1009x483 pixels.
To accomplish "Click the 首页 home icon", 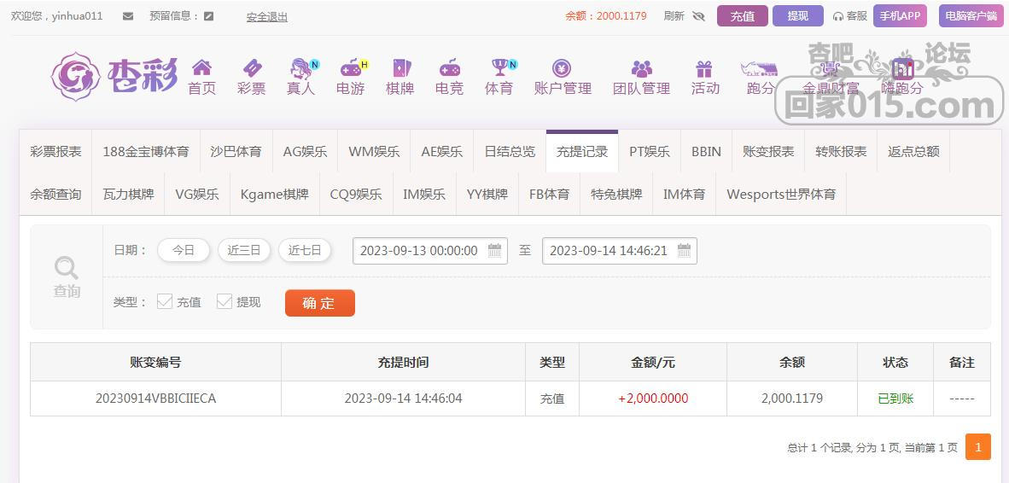I will [201, 67].
